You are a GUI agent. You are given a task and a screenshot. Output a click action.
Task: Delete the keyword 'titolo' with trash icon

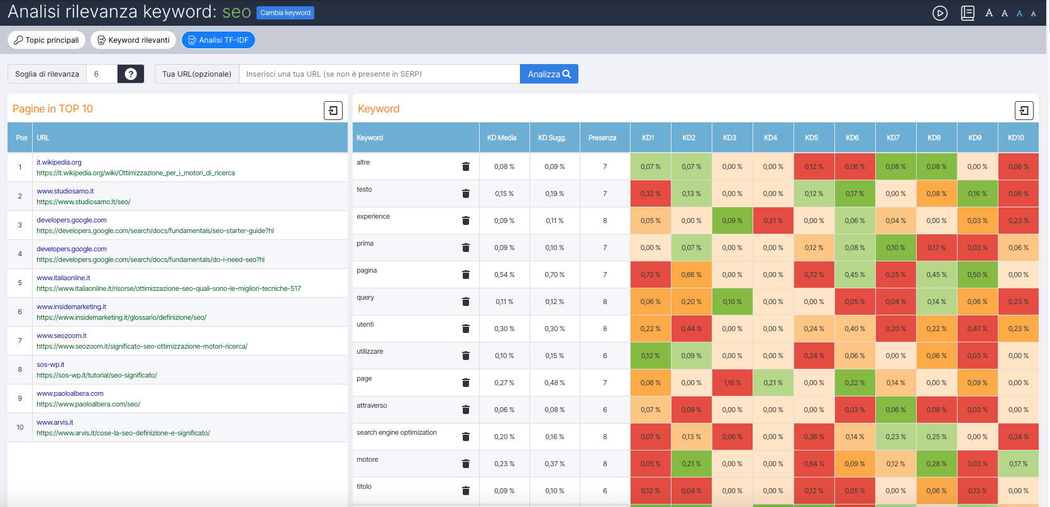pos(466,491)
